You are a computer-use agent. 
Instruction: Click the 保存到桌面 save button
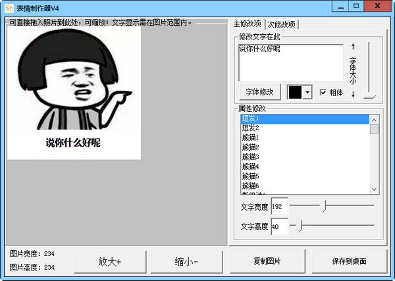point(350,261)
